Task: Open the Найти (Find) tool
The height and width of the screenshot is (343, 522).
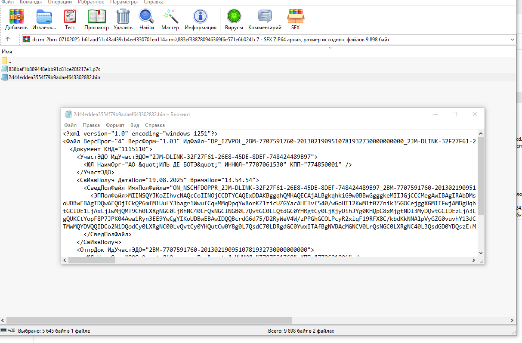Action: [x=147, y=16]
